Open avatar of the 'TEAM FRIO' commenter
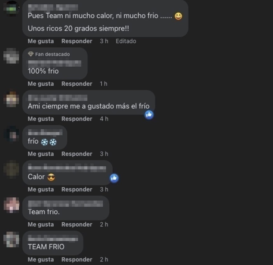273x265 pixels. click(12, 239)
